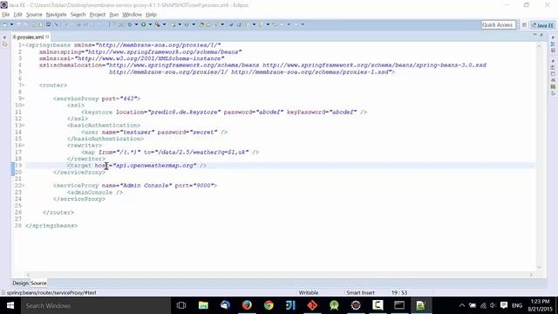Screen dimensions: 558x314
Task: Open the Cmder console taskbar icon
Action: point(378,305)
